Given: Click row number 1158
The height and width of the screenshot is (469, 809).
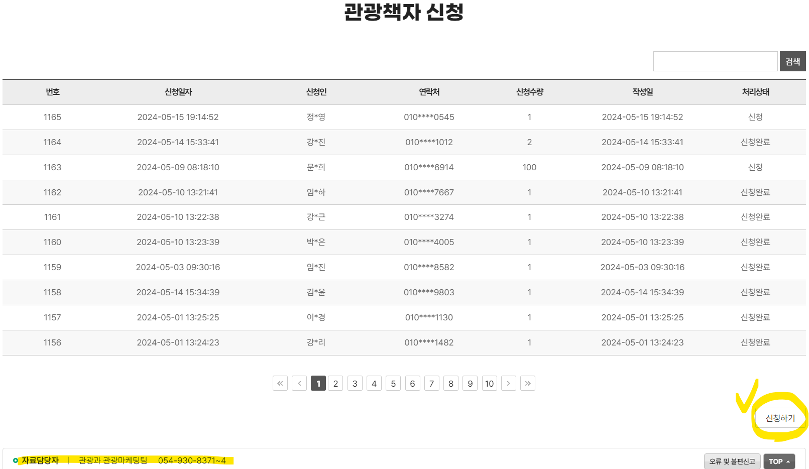Looking at the screenshot, I should coord(52,292).
